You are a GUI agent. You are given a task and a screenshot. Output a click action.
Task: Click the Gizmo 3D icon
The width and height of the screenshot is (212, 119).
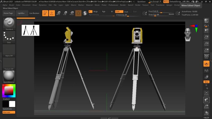point(78,13)
